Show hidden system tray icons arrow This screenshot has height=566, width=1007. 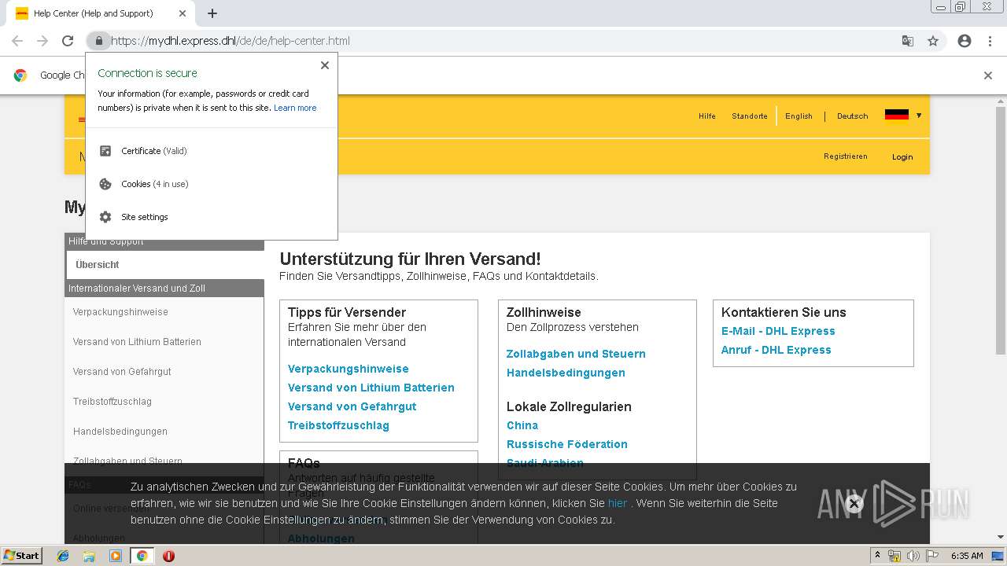click(878, 555)
